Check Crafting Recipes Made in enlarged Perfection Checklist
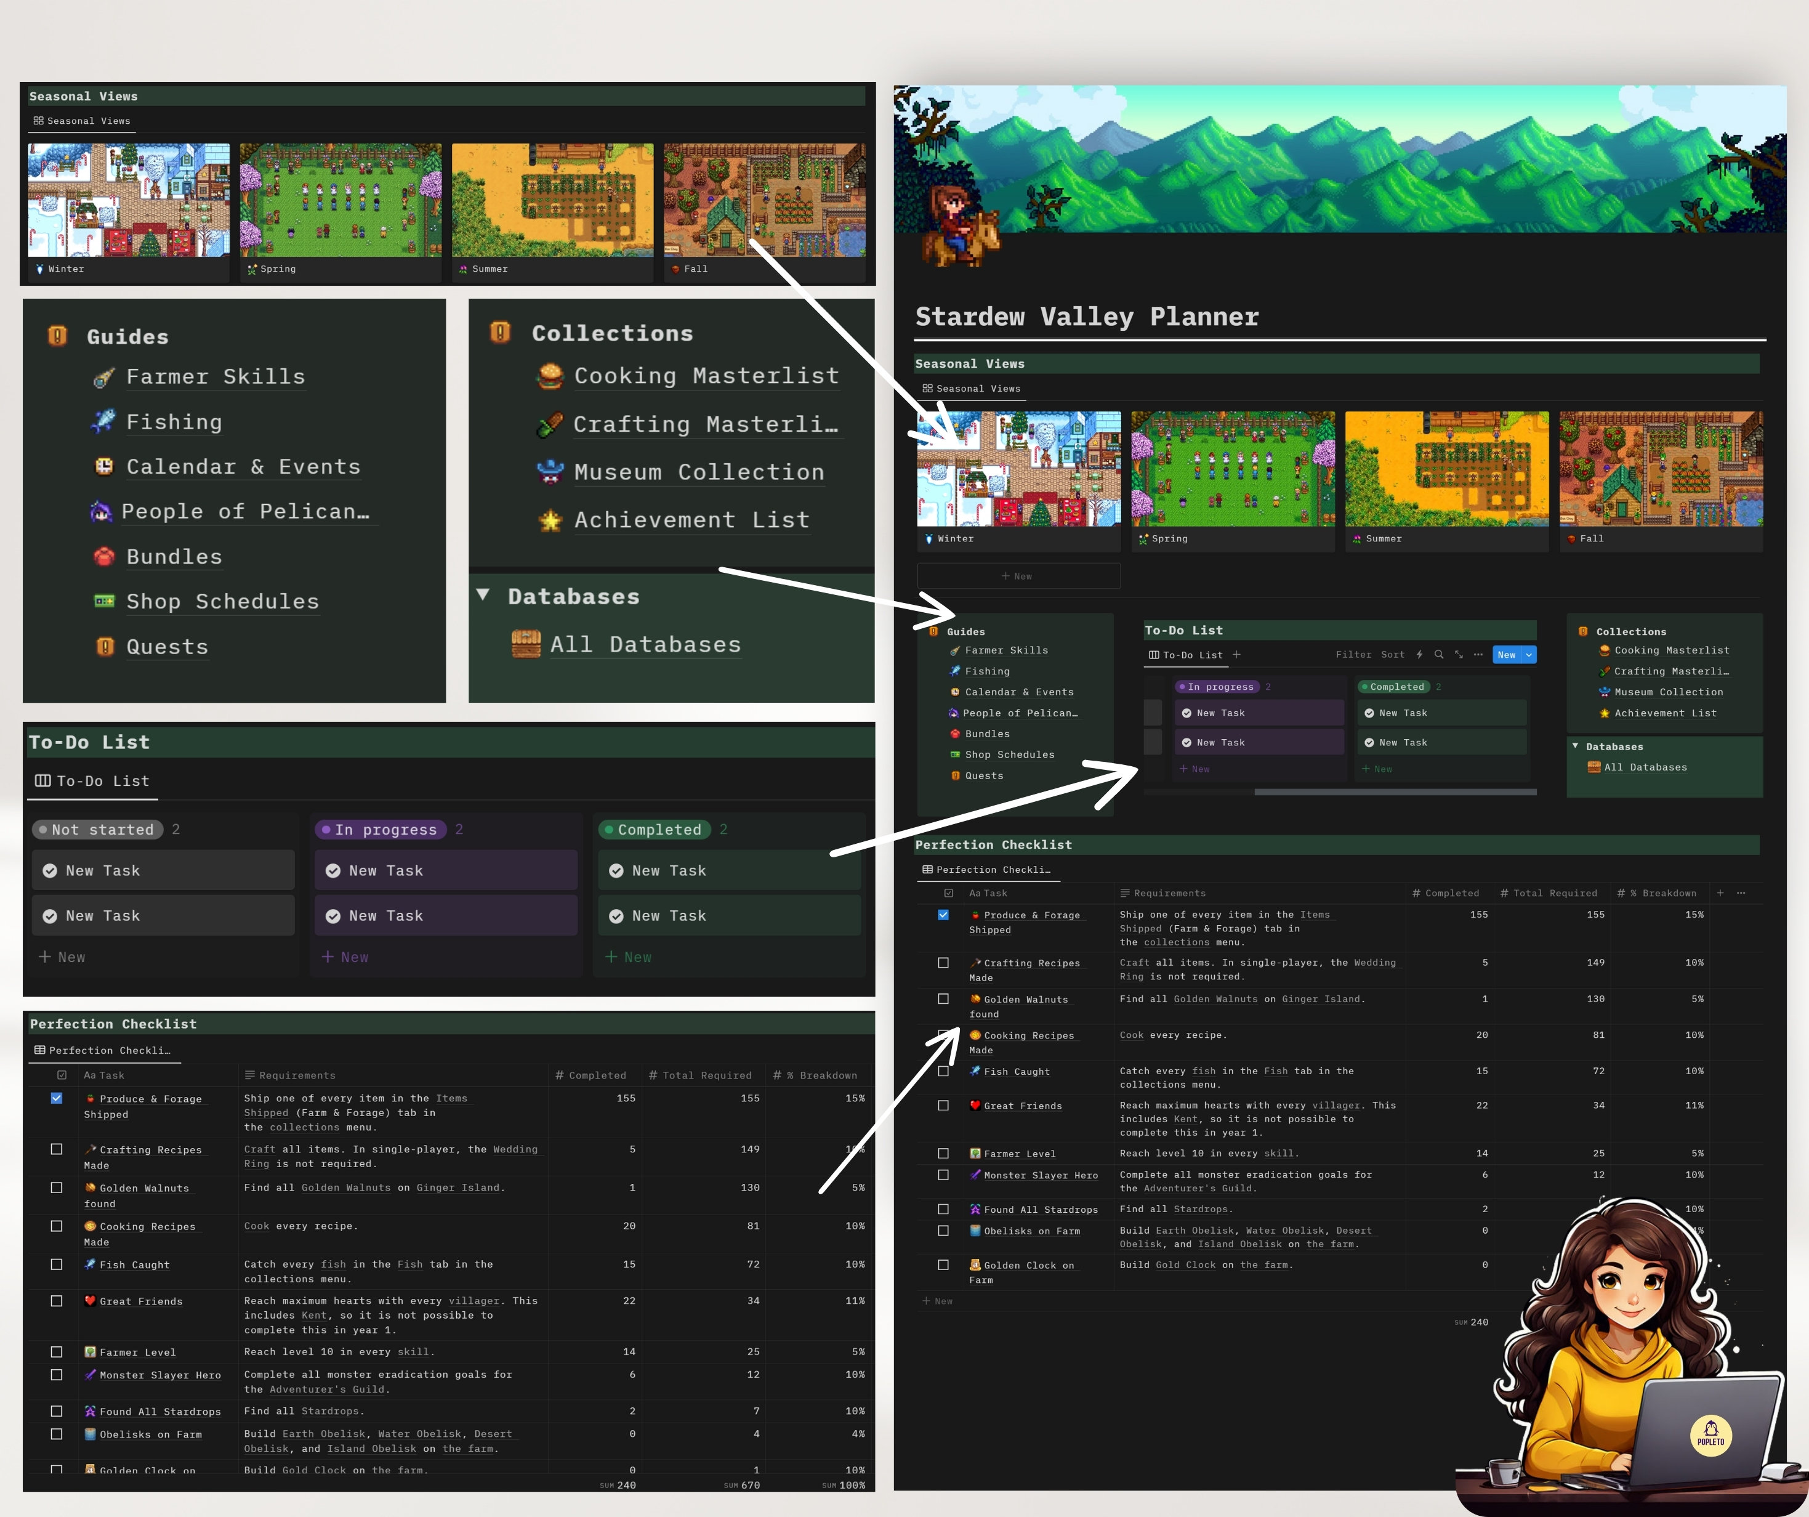This screenshot has height=1517, width=1809. [x=57, y=1149]
